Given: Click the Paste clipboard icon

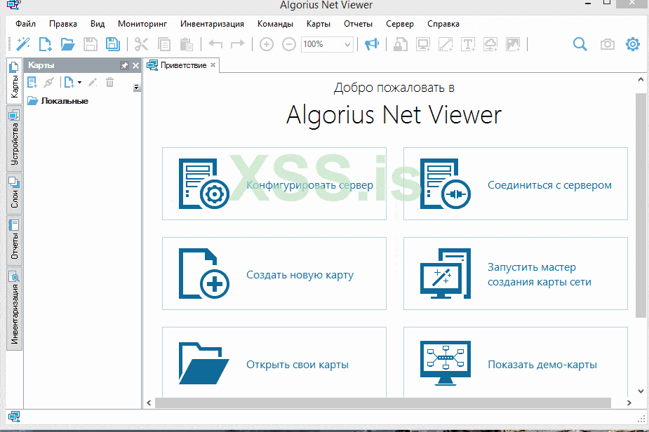Looking at the screenshot, I should tap(186, 44).
